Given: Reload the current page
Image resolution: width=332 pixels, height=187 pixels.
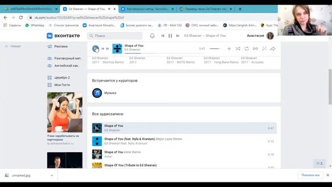Looking at the screenshot, I should [x=21, y=18].
